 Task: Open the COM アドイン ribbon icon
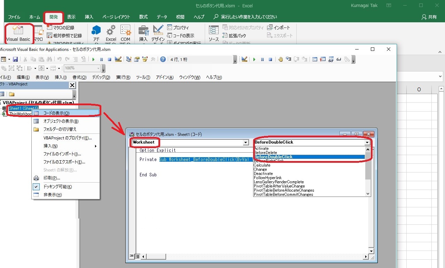pyautogui.click(x=125, y=34)
